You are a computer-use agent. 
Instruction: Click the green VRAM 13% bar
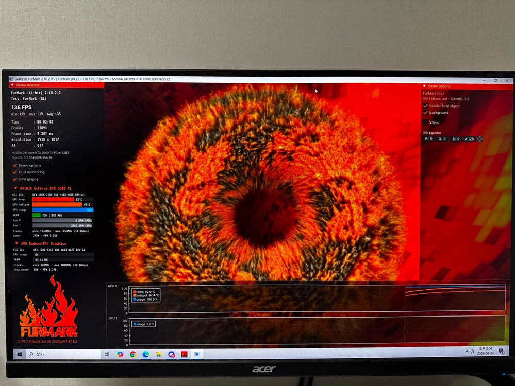coord(37,215)
